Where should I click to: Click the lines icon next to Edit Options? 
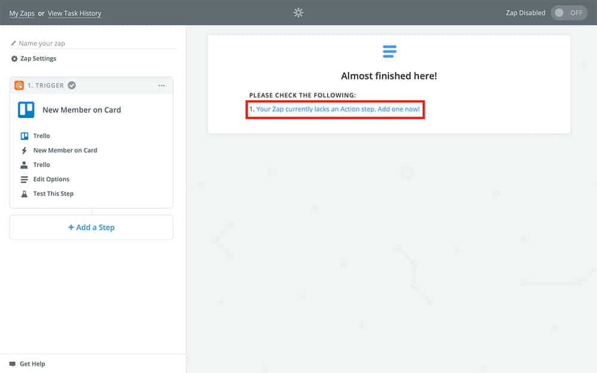24,179
